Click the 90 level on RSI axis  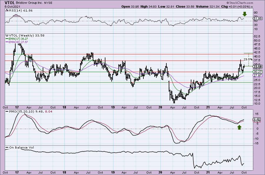[x=256, y=13]
